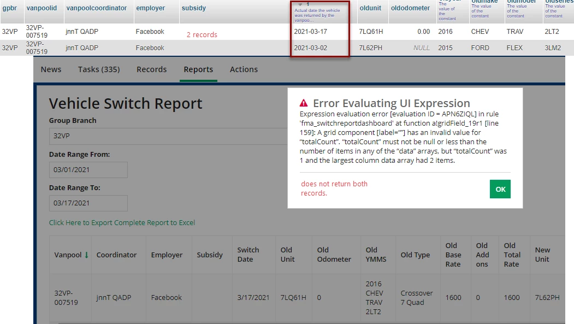Screen dimensions: 574x324
Task: Sort by Subsidy column in report grid
Action: [210, 255]
